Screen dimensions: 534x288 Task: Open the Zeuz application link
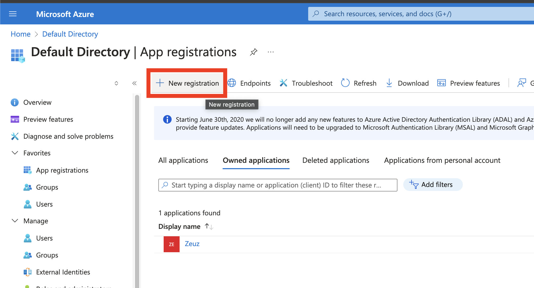(x=192, y=244)
